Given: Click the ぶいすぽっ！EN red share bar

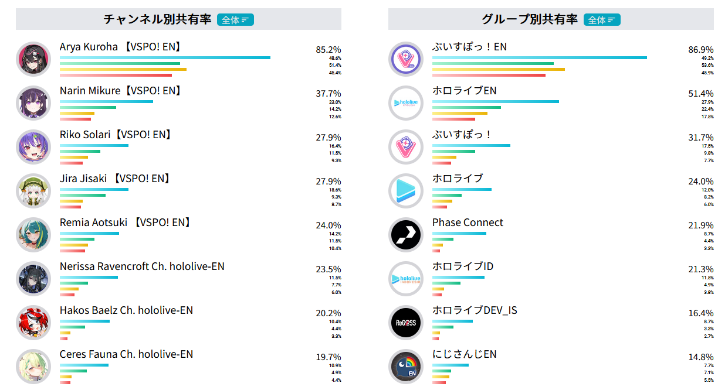Looking at the screenshot, I should (x=489, y=75).
